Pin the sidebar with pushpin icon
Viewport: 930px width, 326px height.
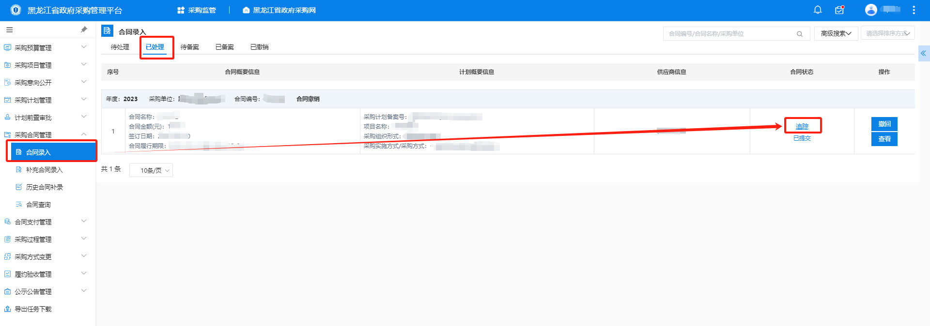(x=84, y=30)
